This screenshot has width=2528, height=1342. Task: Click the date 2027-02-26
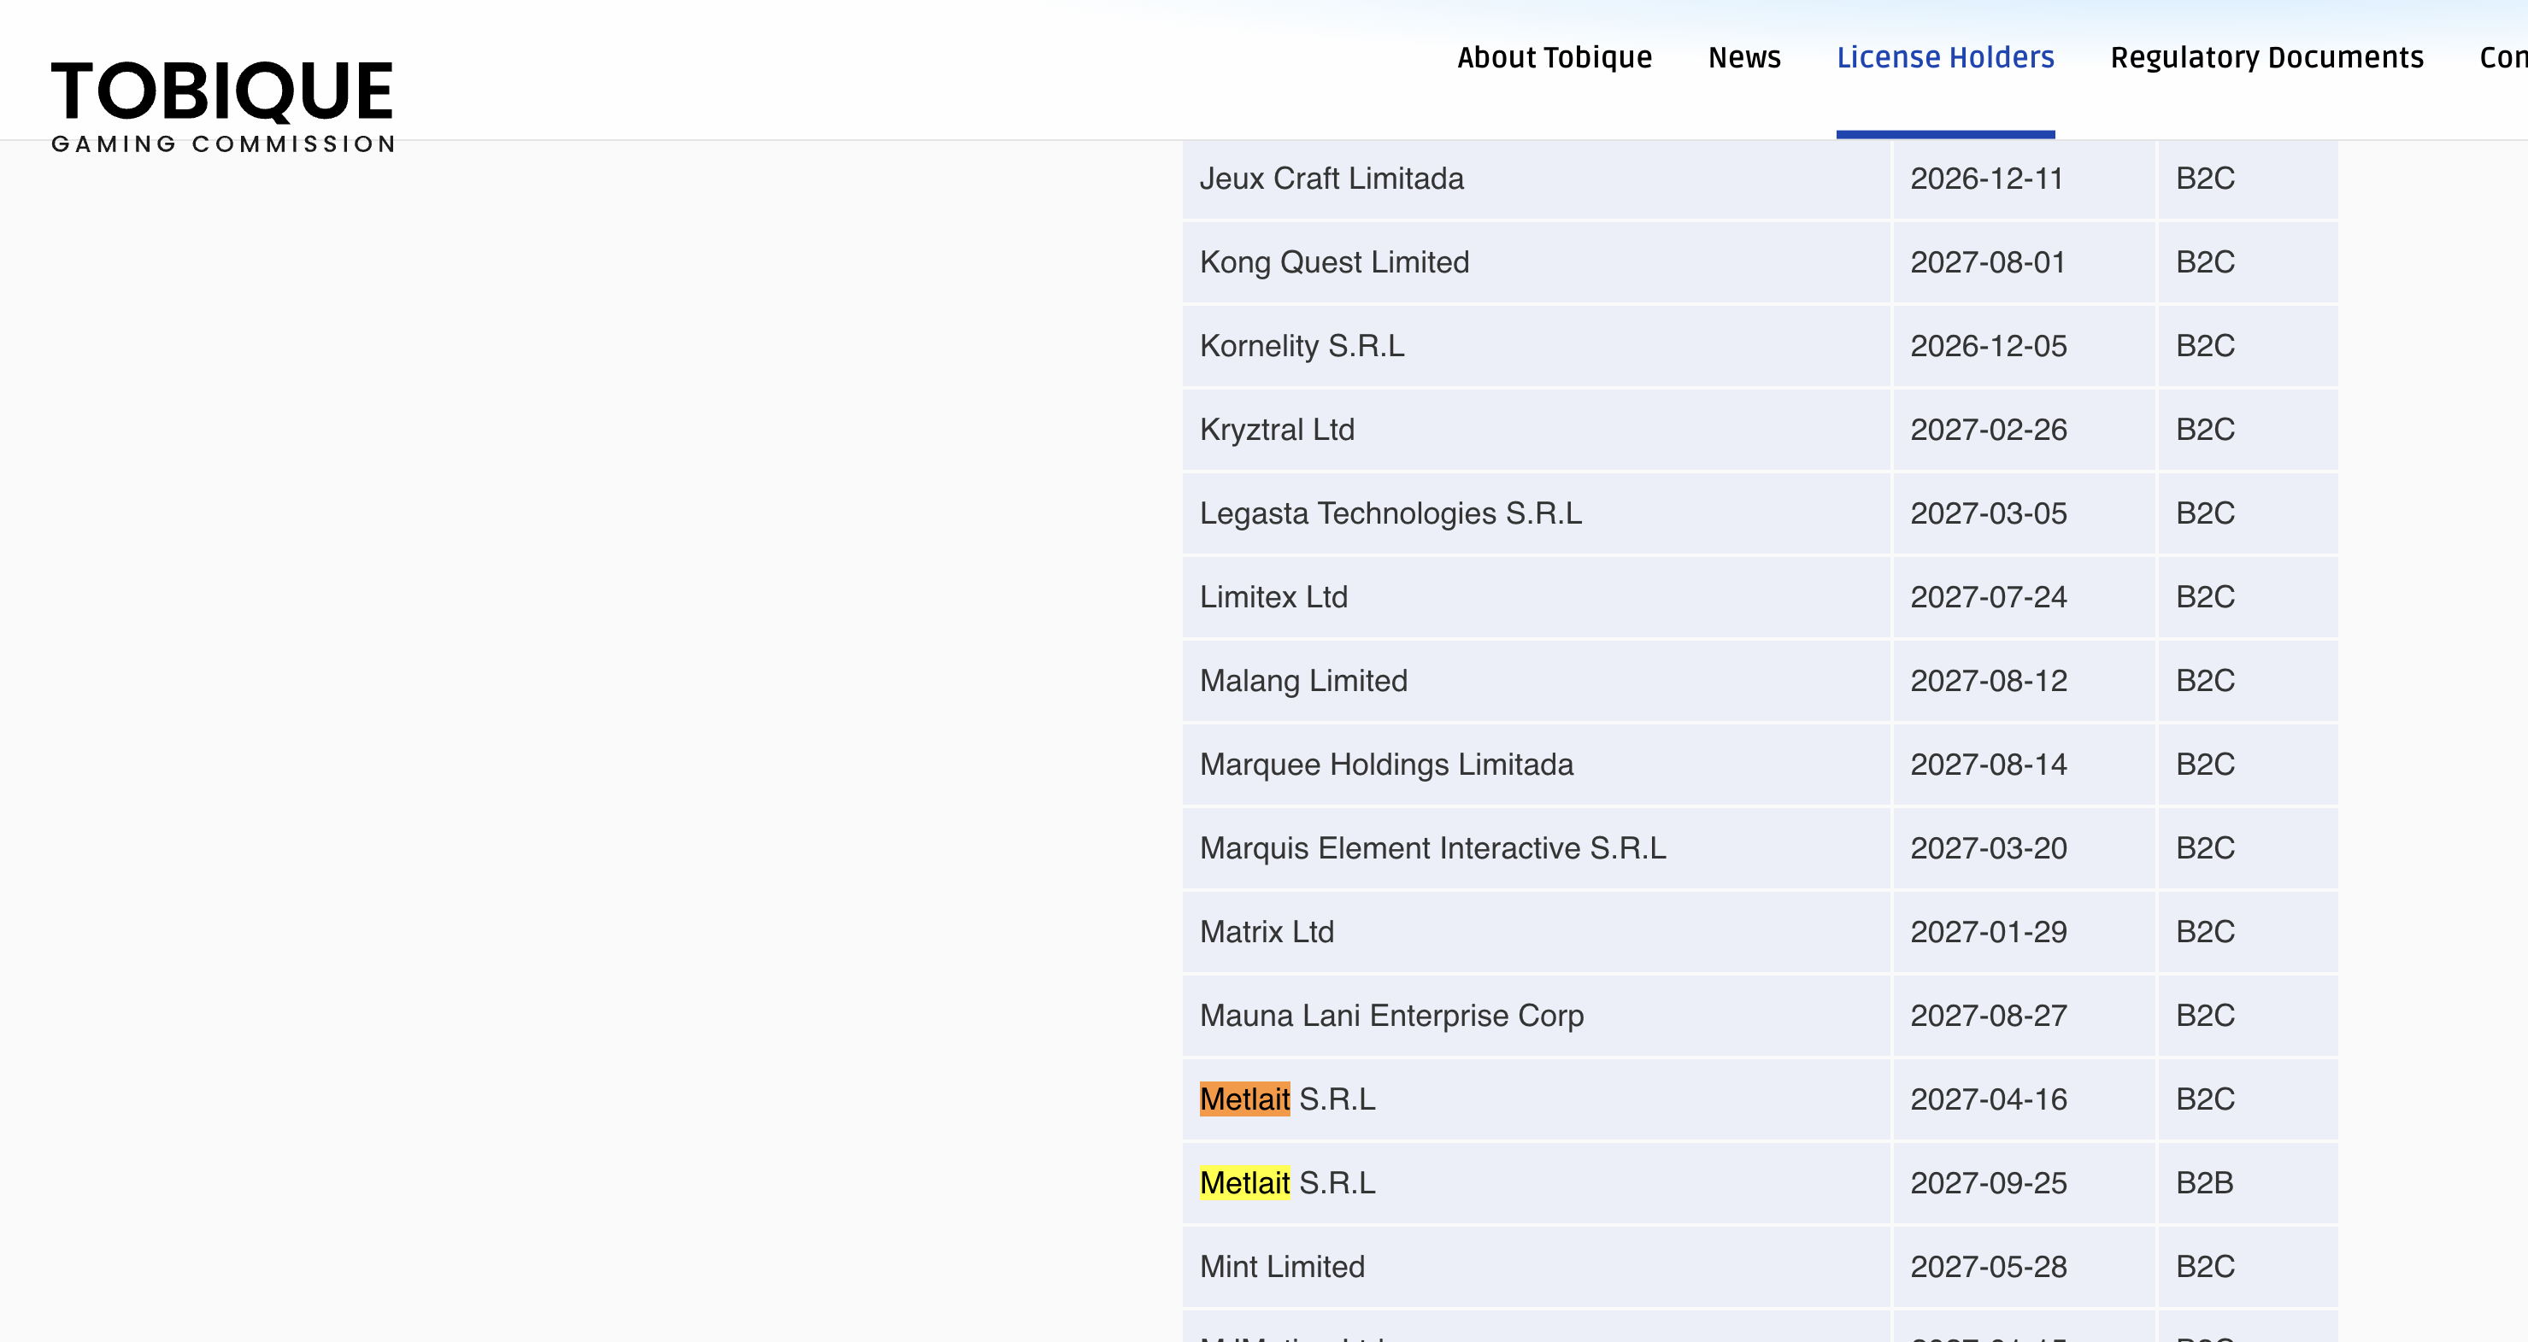[x=1988, y=430]
